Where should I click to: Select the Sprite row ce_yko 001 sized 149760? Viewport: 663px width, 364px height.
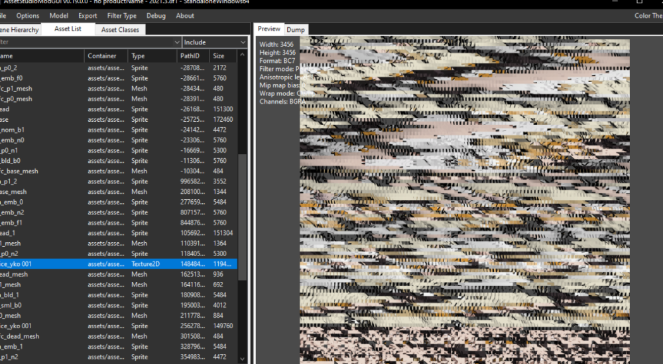119,326
